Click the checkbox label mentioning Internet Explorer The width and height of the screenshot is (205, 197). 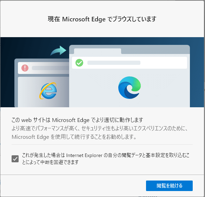point(106,159)
